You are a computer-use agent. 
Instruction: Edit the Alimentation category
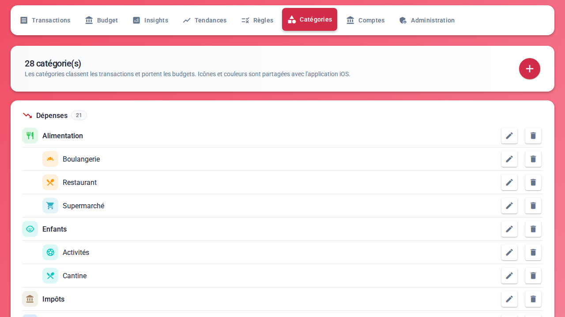(509, 136)
